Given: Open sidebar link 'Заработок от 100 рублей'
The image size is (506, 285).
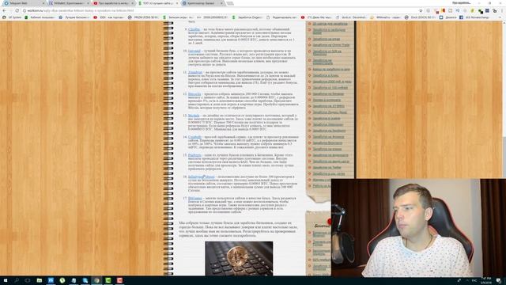Looking at the screenshot, I should tap(330, 88).
